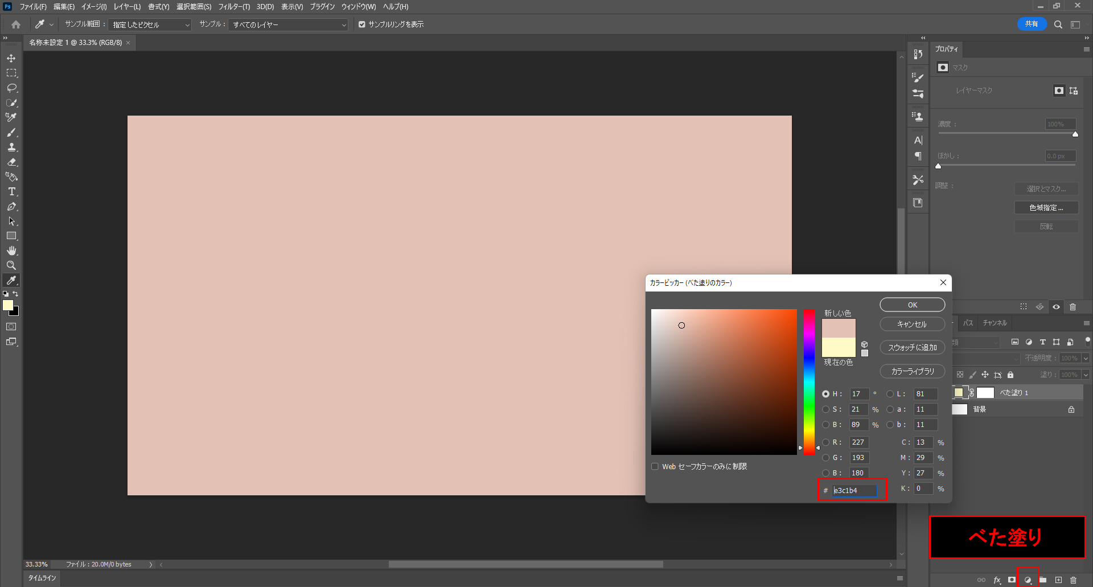The image size is (1093, 587).
Task: Select the Move tool
Action: pos(11,59)
